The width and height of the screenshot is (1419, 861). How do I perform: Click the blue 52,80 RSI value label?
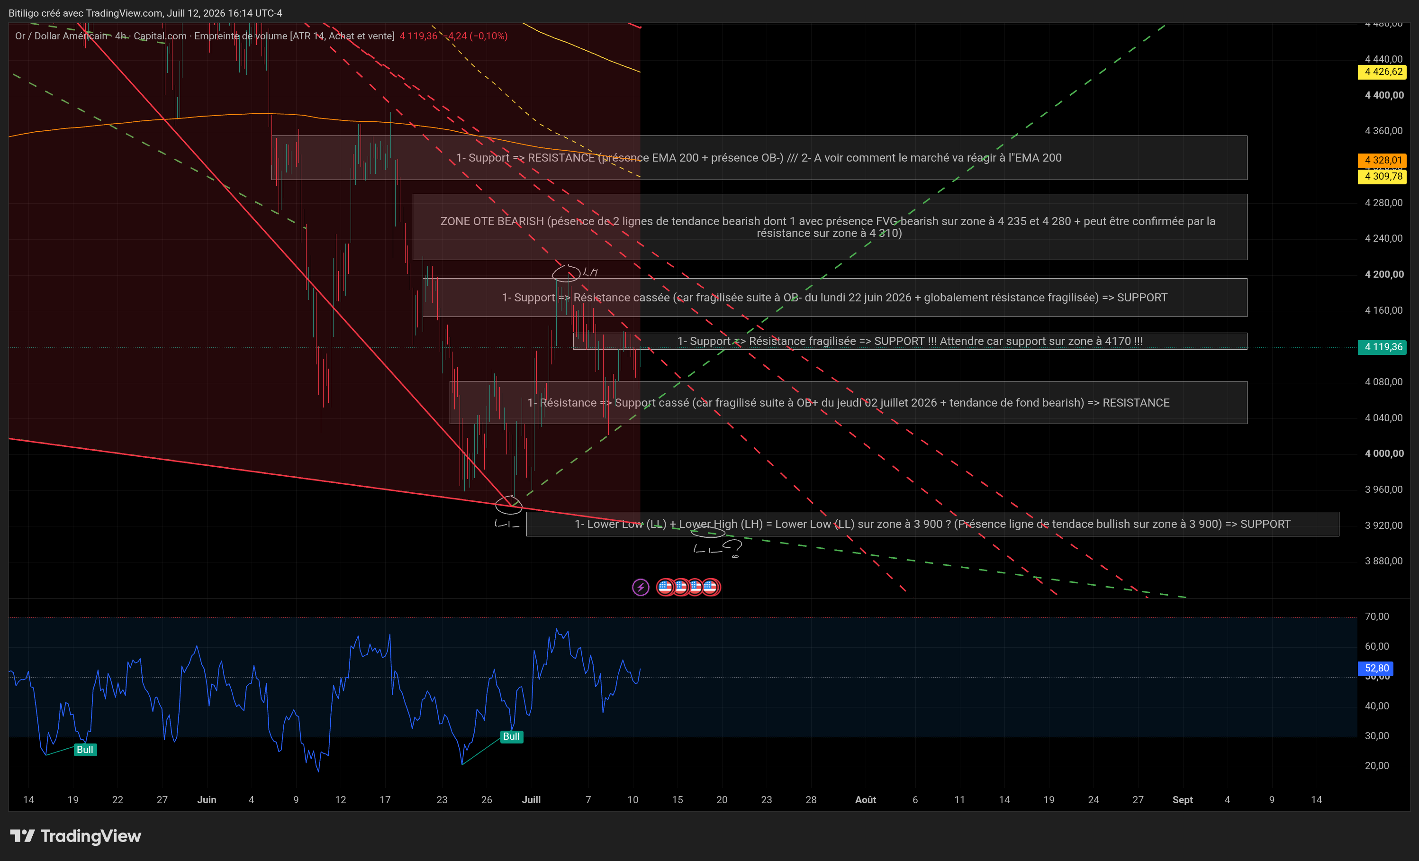(1376, 668)
